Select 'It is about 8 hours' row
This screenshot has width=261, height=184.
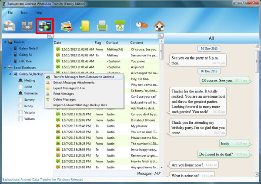[x=107, y=120]
